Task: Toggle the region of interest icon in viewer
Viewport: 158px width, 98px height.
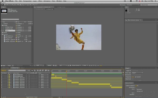Action: click(x=68, y=65)
